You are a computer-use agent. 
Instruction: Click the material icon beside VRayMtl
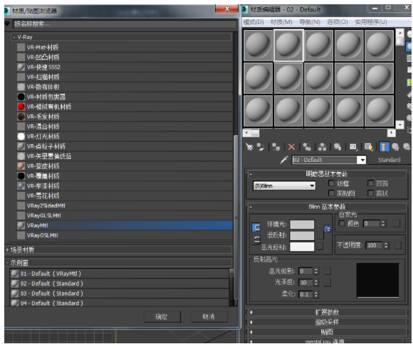(21, 225)
